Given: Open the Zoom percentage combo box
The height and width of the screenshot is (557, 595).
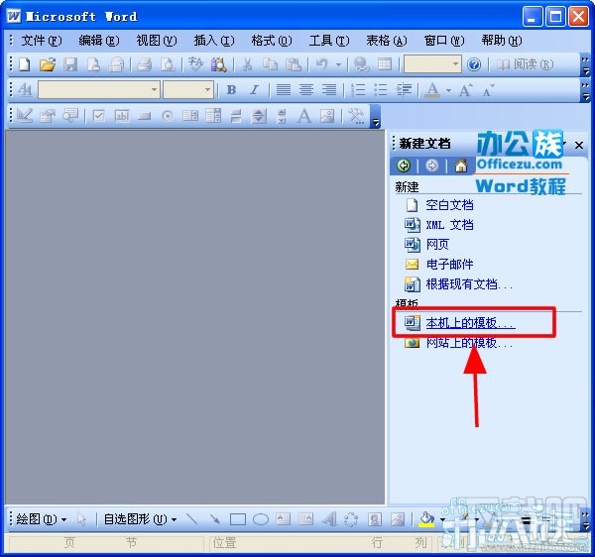Looking at the screenshot, I should [x=432, y=64].
